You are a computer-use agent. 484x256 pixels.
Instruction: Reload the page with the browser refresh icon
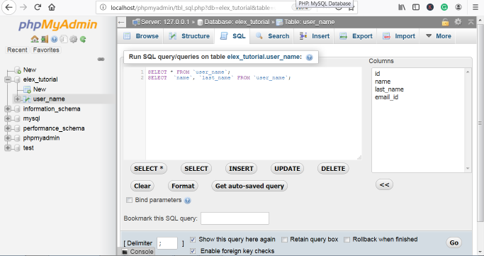pyautogui.click(x=38, y=7)
